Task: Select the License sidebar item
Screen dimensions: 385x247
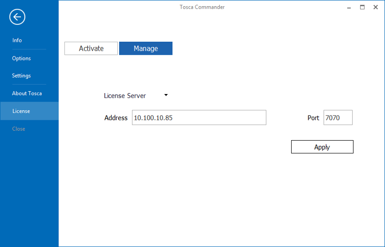Action: pos(29,111)
